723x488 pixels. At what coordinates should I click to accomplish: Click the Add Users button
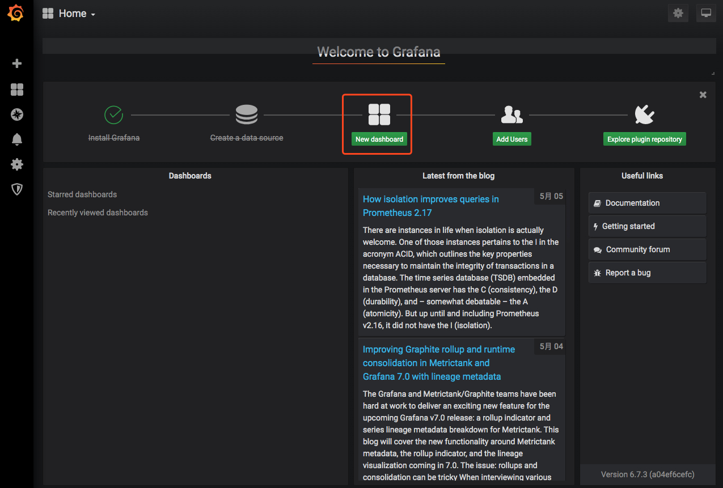click(x=512, y=139)
